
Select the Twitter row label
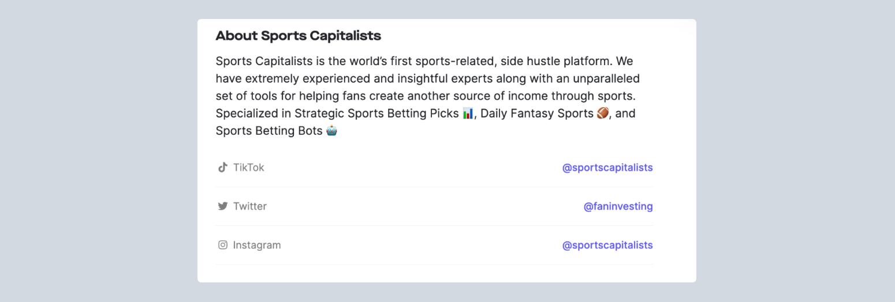[249, 206]
